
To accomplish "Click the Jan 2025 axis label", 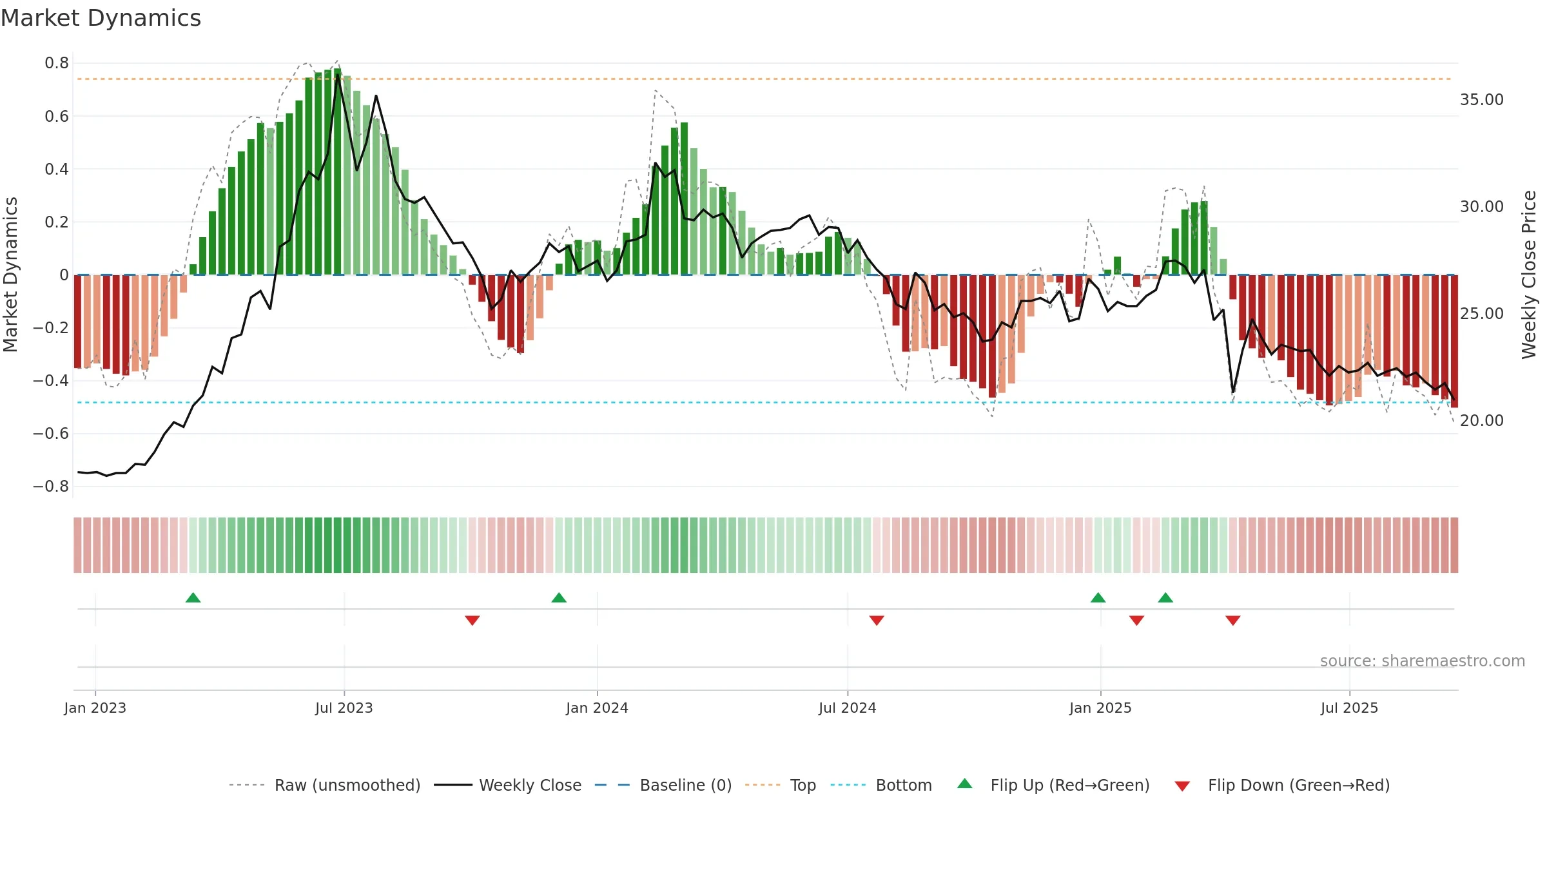I will coord(1100,708).
